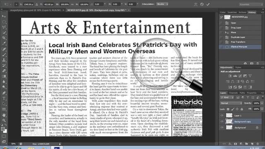Switch to the Paths tab
Viewport: 265px width, 149px height.
click(x=242, y=93)
